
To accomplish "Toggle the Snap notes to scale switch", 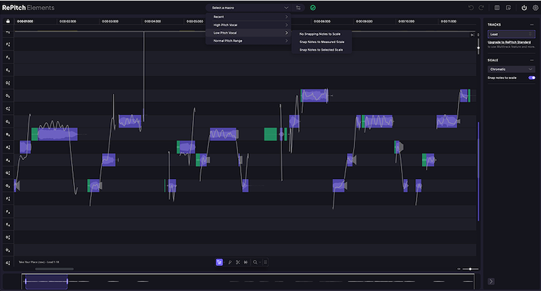I will click(x=532, y=78).
